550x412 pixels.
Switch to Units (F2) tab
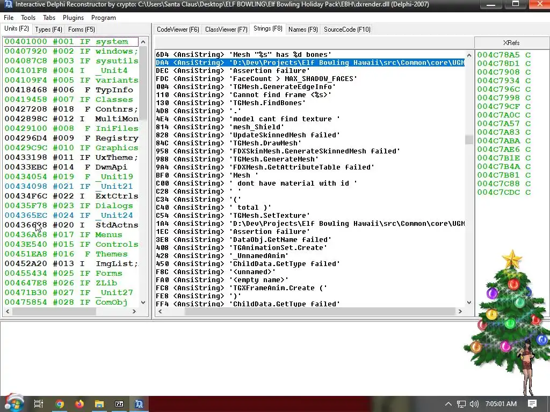point(17,28)
